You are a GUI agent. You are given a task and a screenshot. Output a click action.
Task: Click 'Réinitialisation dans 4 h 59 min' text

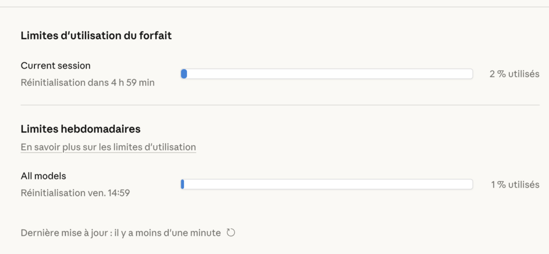click(x=87, y=83)
